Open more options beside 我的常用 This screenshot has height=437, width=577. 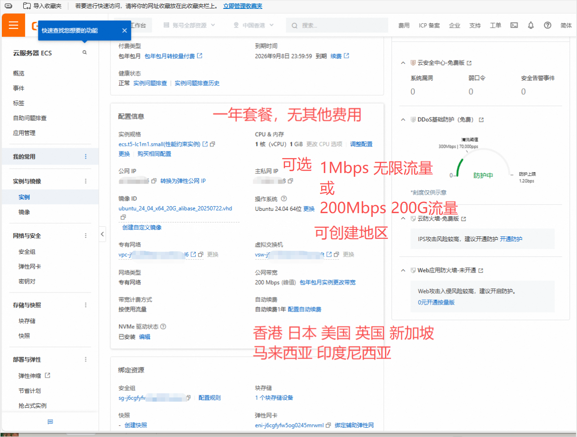(x=85, y=157)
